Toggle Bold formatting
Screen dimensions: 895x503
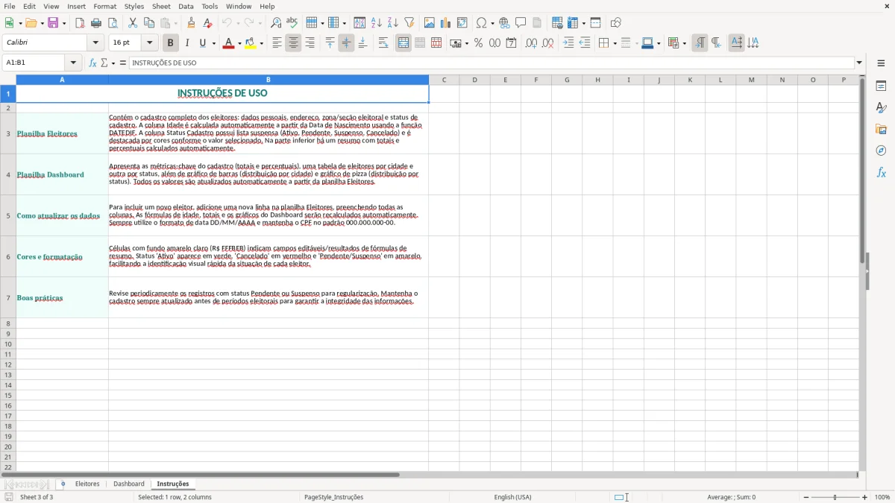171,43
